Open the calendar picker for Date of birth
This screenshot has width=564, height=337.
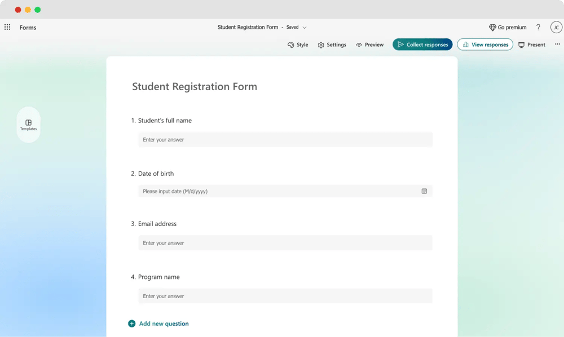click(x=424, y=191)
